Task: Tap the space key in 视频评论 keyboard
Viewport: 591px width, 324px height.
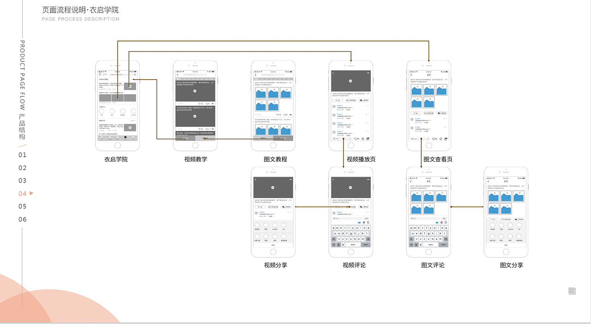Action: click(x=353, y=244)
